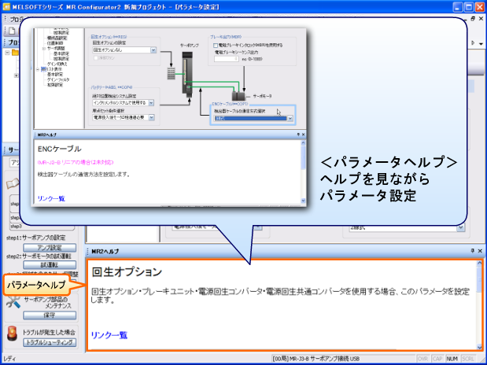The height and width of the screenshot is (365, 487).
Task: Open the blue リンク一覧 link in help panel
Action: 109,335
